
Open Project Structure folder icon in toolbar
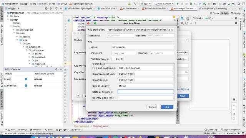tap(214, 4)
